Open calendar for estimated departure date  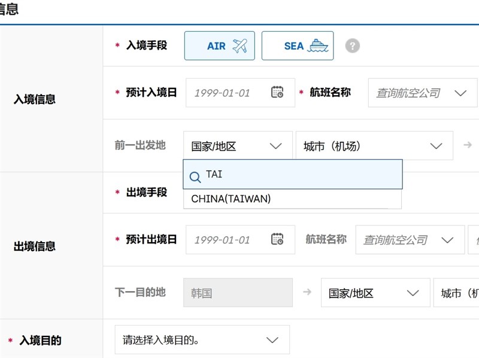(277, 240)
